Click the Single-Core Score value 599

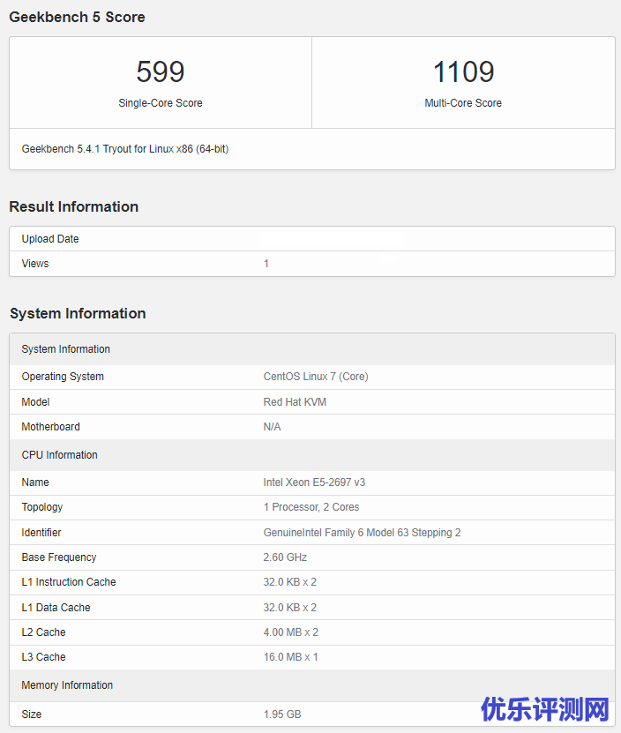click(161, 72)
